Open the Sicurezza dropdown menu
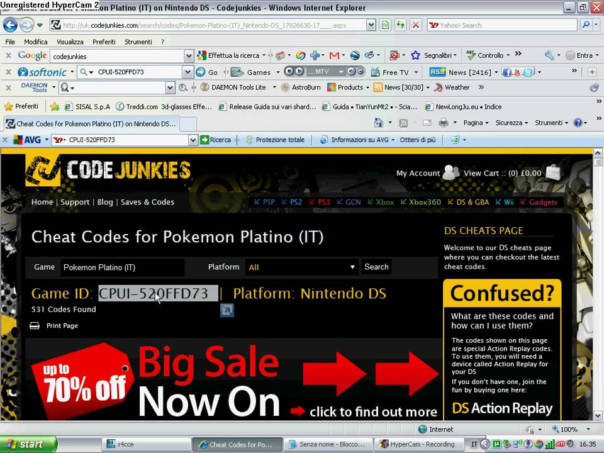This screenshot has height=453, width=604. coord(512,123)
